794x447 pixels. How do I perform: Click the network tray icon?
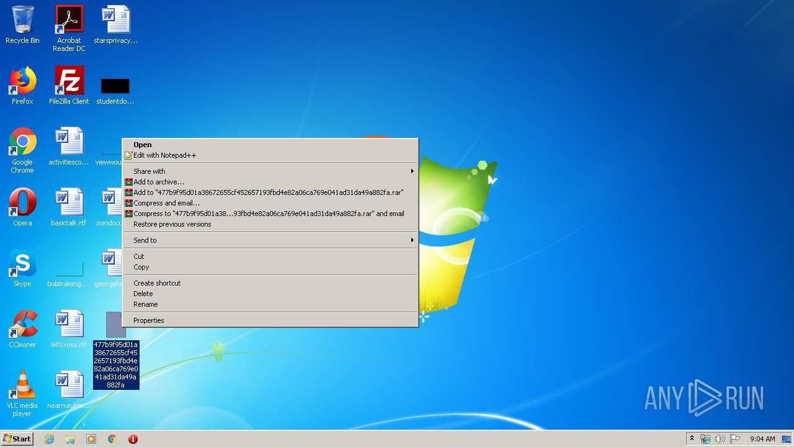[x=705, y=439]
